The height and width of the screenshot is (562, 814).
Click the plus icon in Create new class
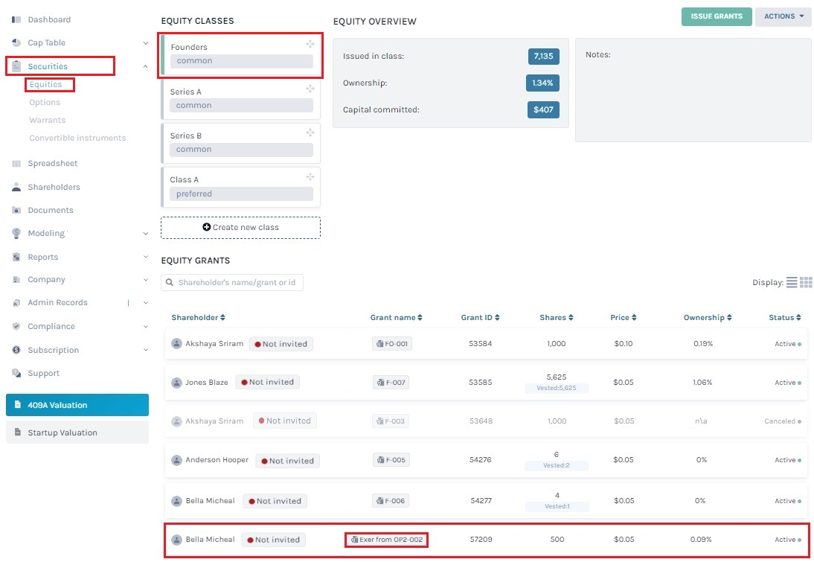click(207, 227)
